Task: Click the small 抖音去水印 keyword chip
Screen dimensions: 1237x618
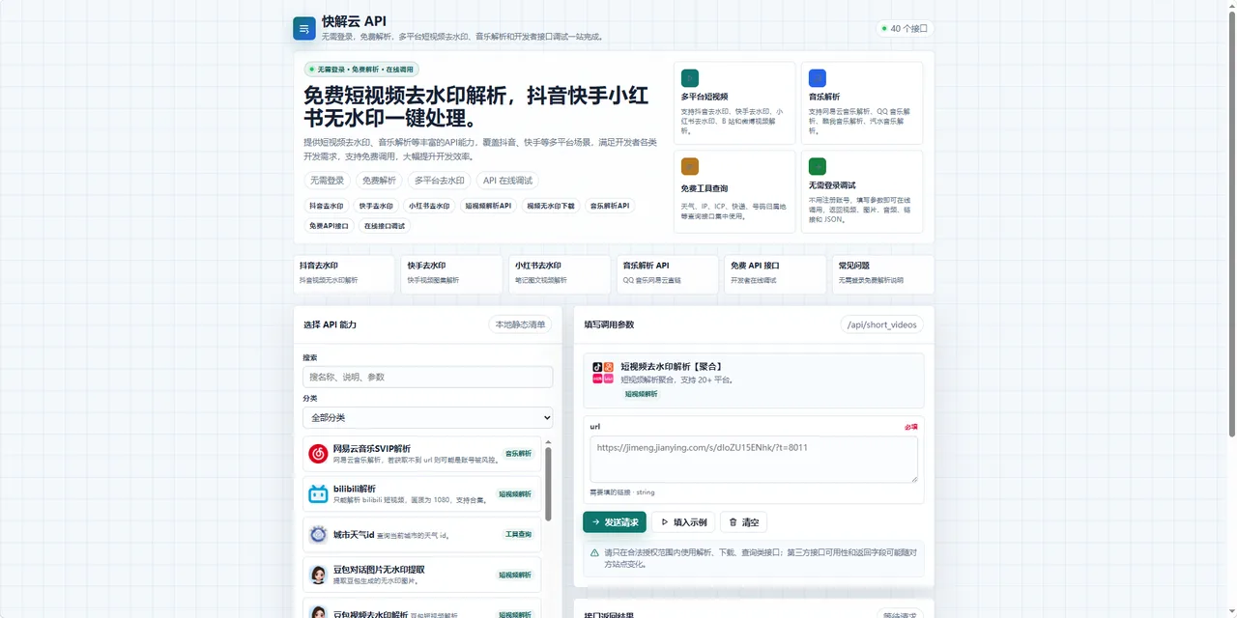Action: 327,206
